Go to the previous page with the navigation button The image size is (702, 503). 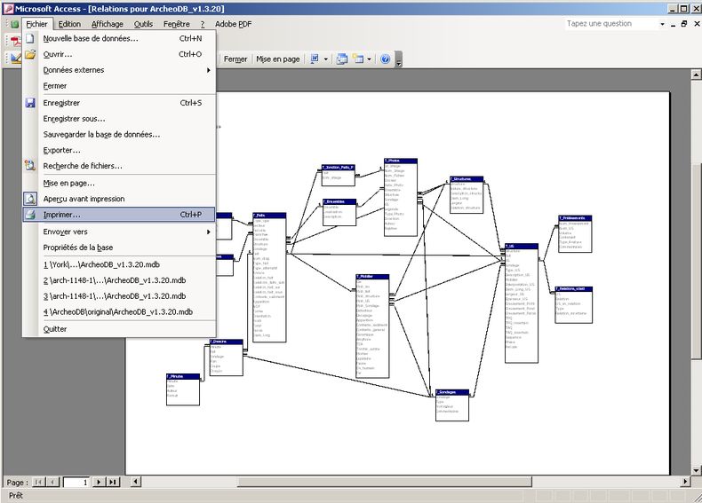52,482
